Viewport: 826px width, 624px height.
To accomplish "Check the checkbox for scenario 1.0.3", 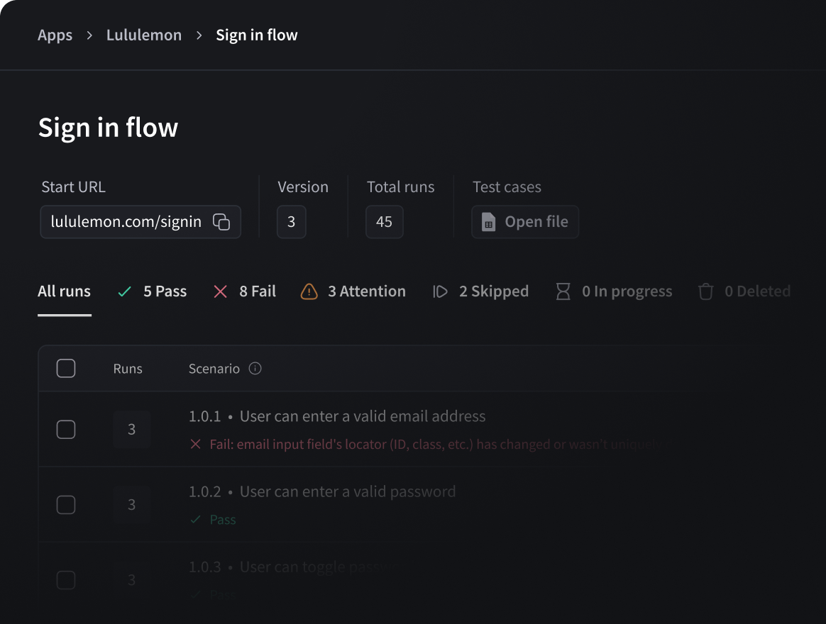I will [66, 579].
